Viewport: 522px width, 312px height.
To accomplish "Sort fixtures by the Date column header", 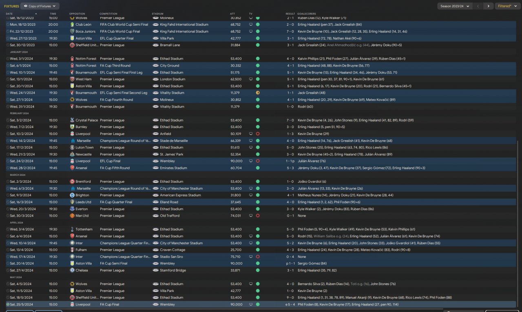I will click(x=9, y=14).
